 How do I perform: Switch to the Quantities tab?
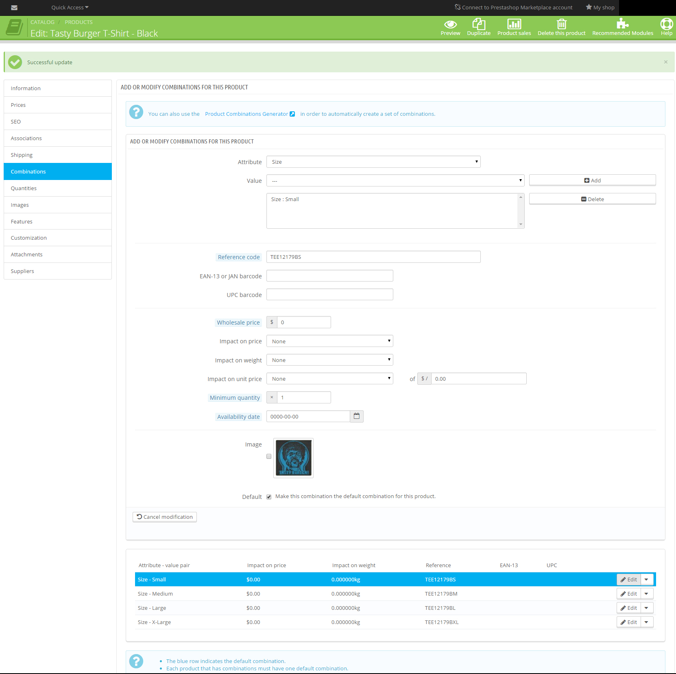tap(24, 189)
